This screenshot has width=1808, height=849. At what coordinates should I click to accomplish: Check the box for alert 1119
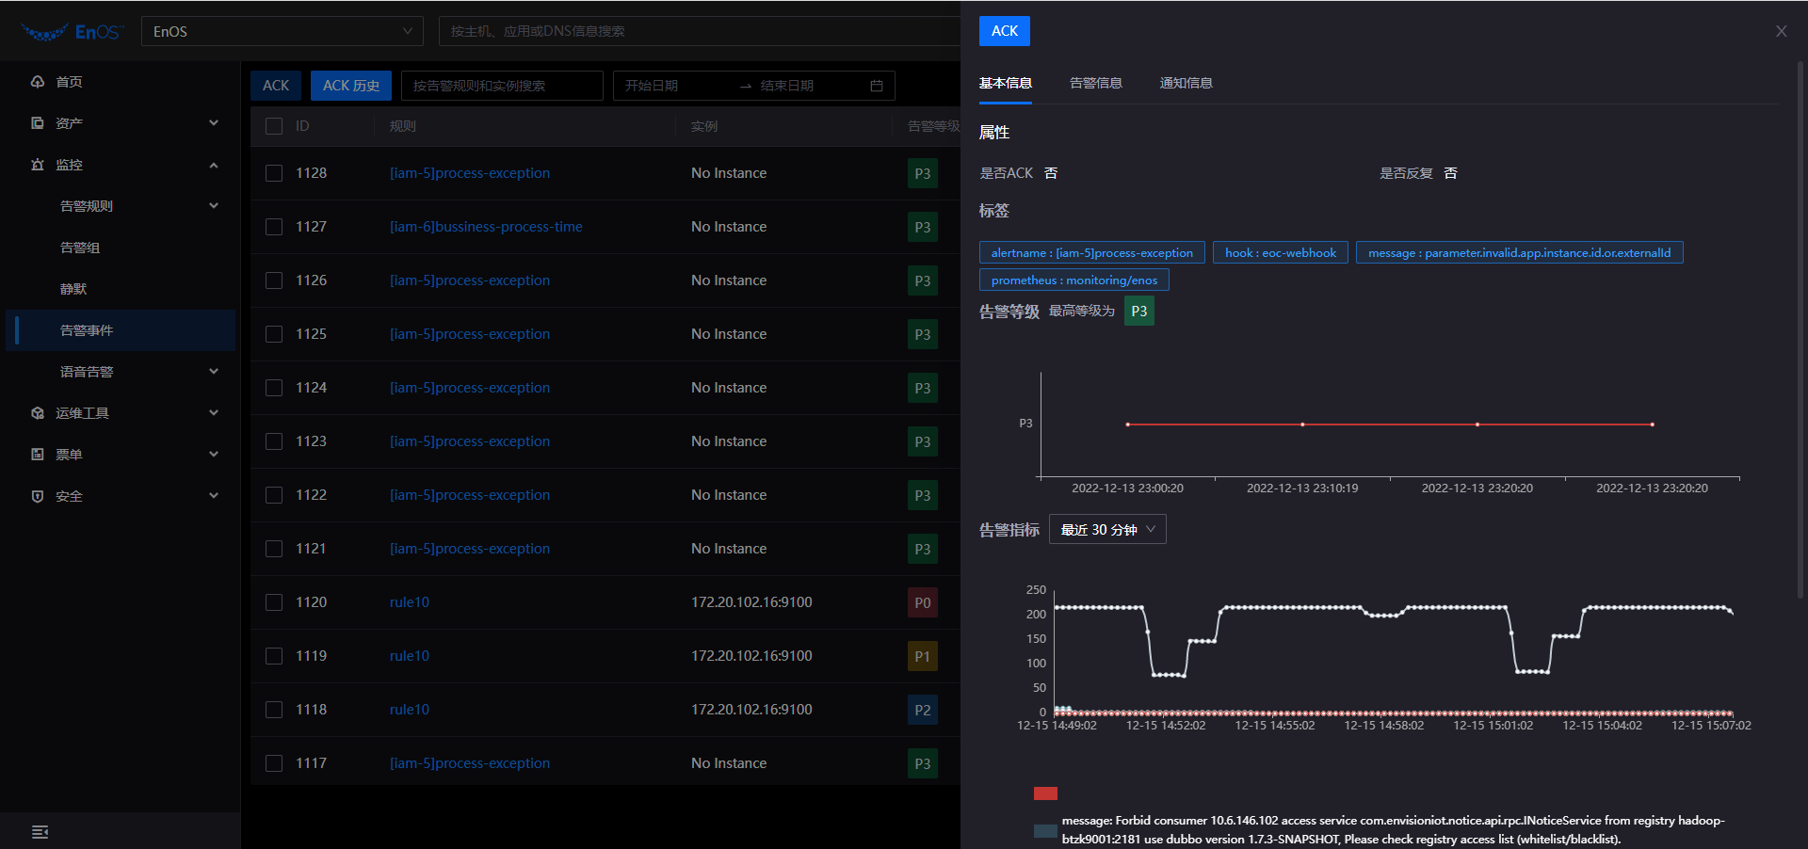point(274,656)
